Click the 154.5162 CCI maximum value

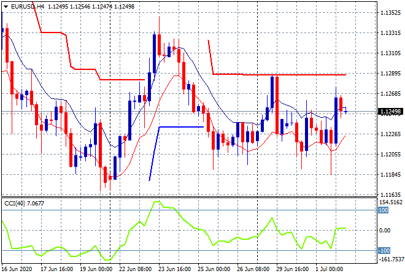391,202
